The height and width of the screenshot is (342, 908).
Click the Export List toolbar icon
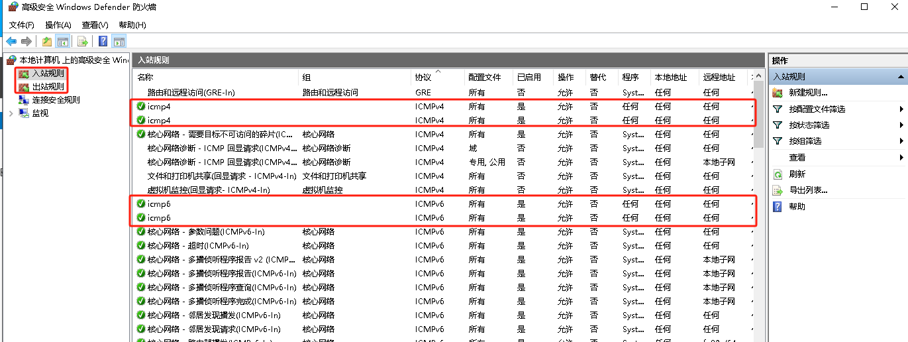coord(83,42)
